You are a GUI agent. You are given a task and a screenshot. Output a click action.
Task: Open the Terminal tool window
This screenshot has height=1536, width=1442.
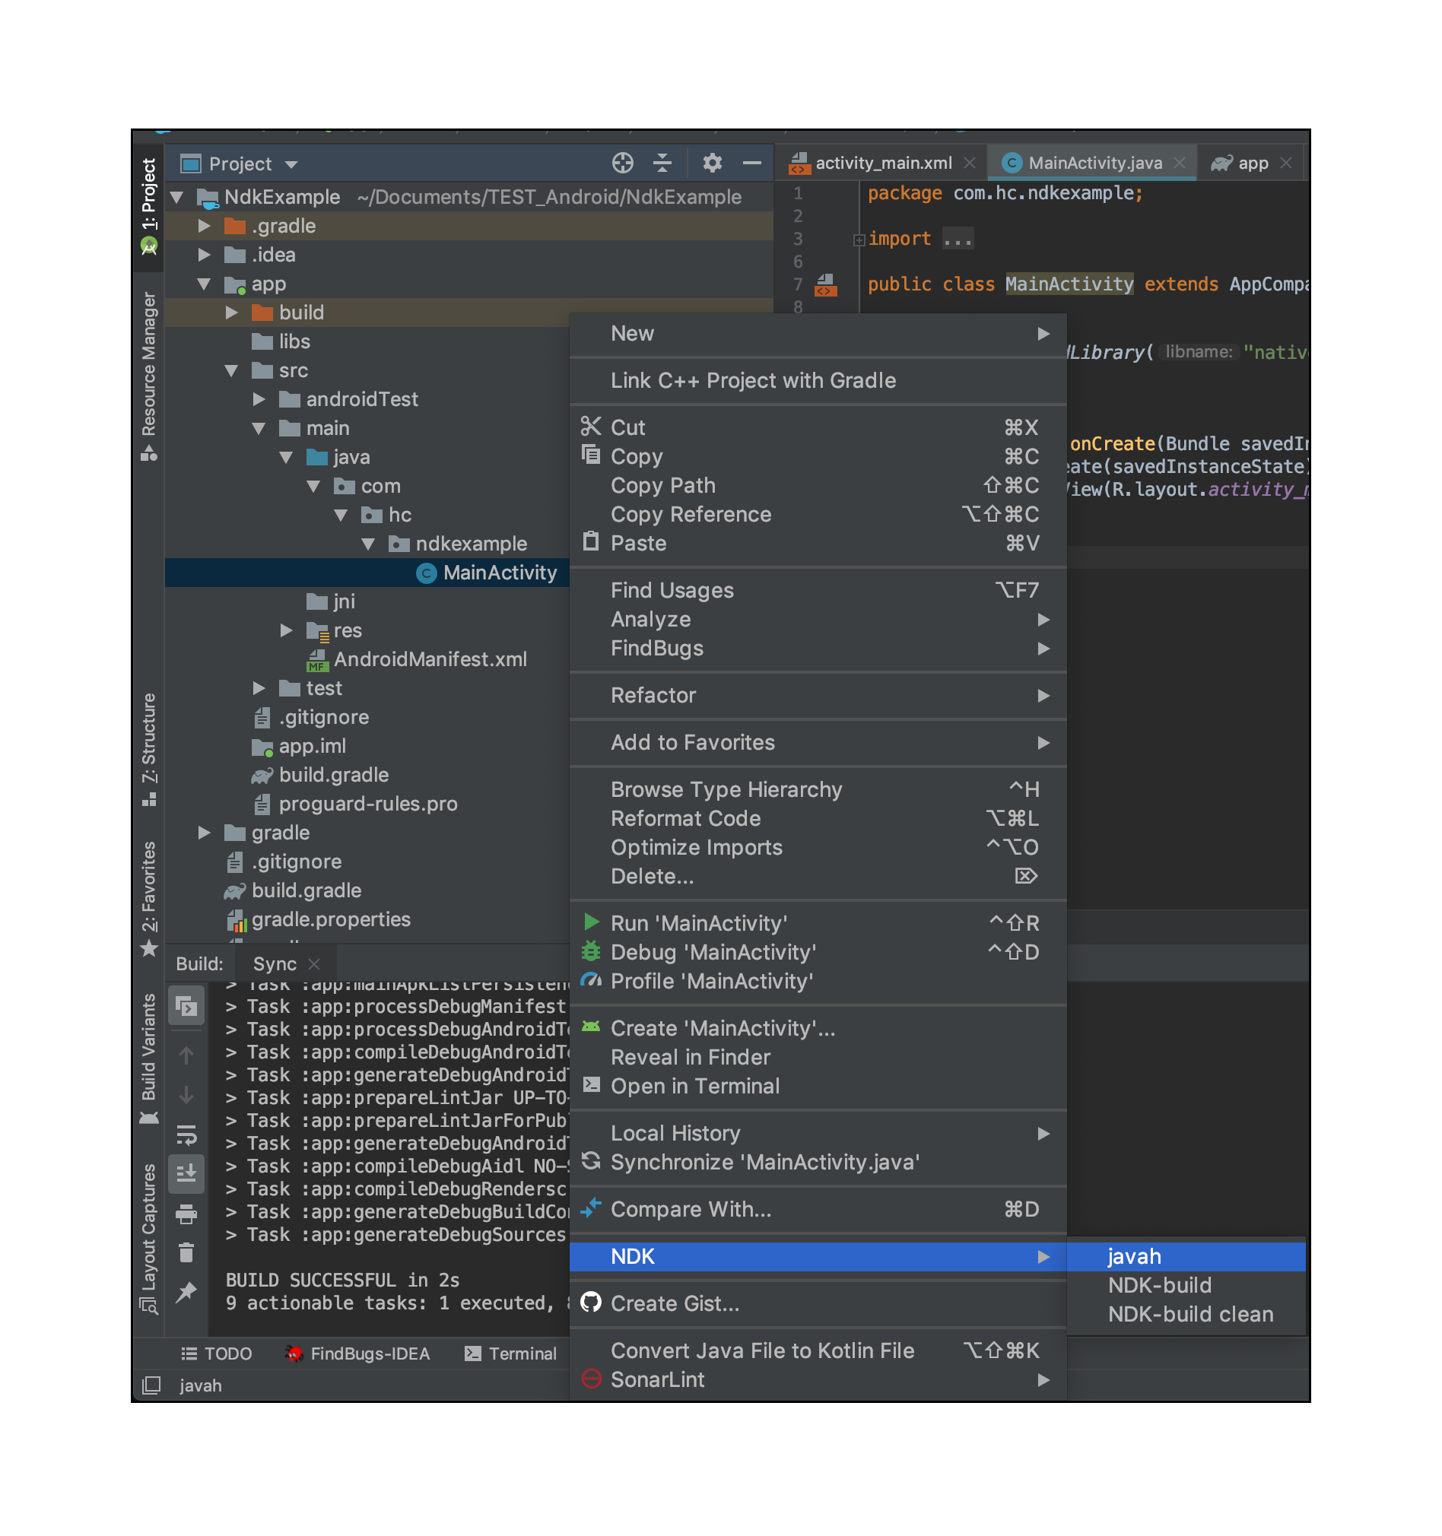tap(511, 1354)
